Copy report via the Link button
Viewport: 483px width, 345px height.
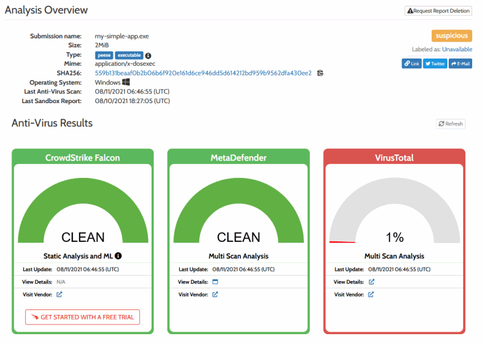click(x=412, y=64)
